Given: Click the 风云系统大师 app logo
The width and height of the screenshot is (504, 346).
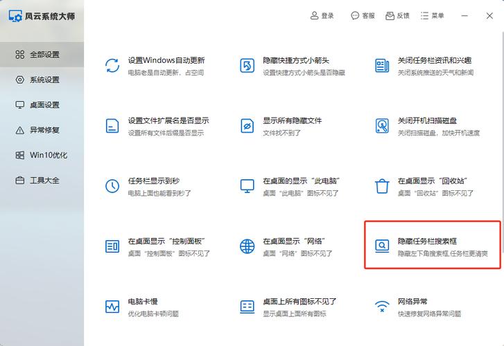Looking at the screenshot, I should coord(15,16).
